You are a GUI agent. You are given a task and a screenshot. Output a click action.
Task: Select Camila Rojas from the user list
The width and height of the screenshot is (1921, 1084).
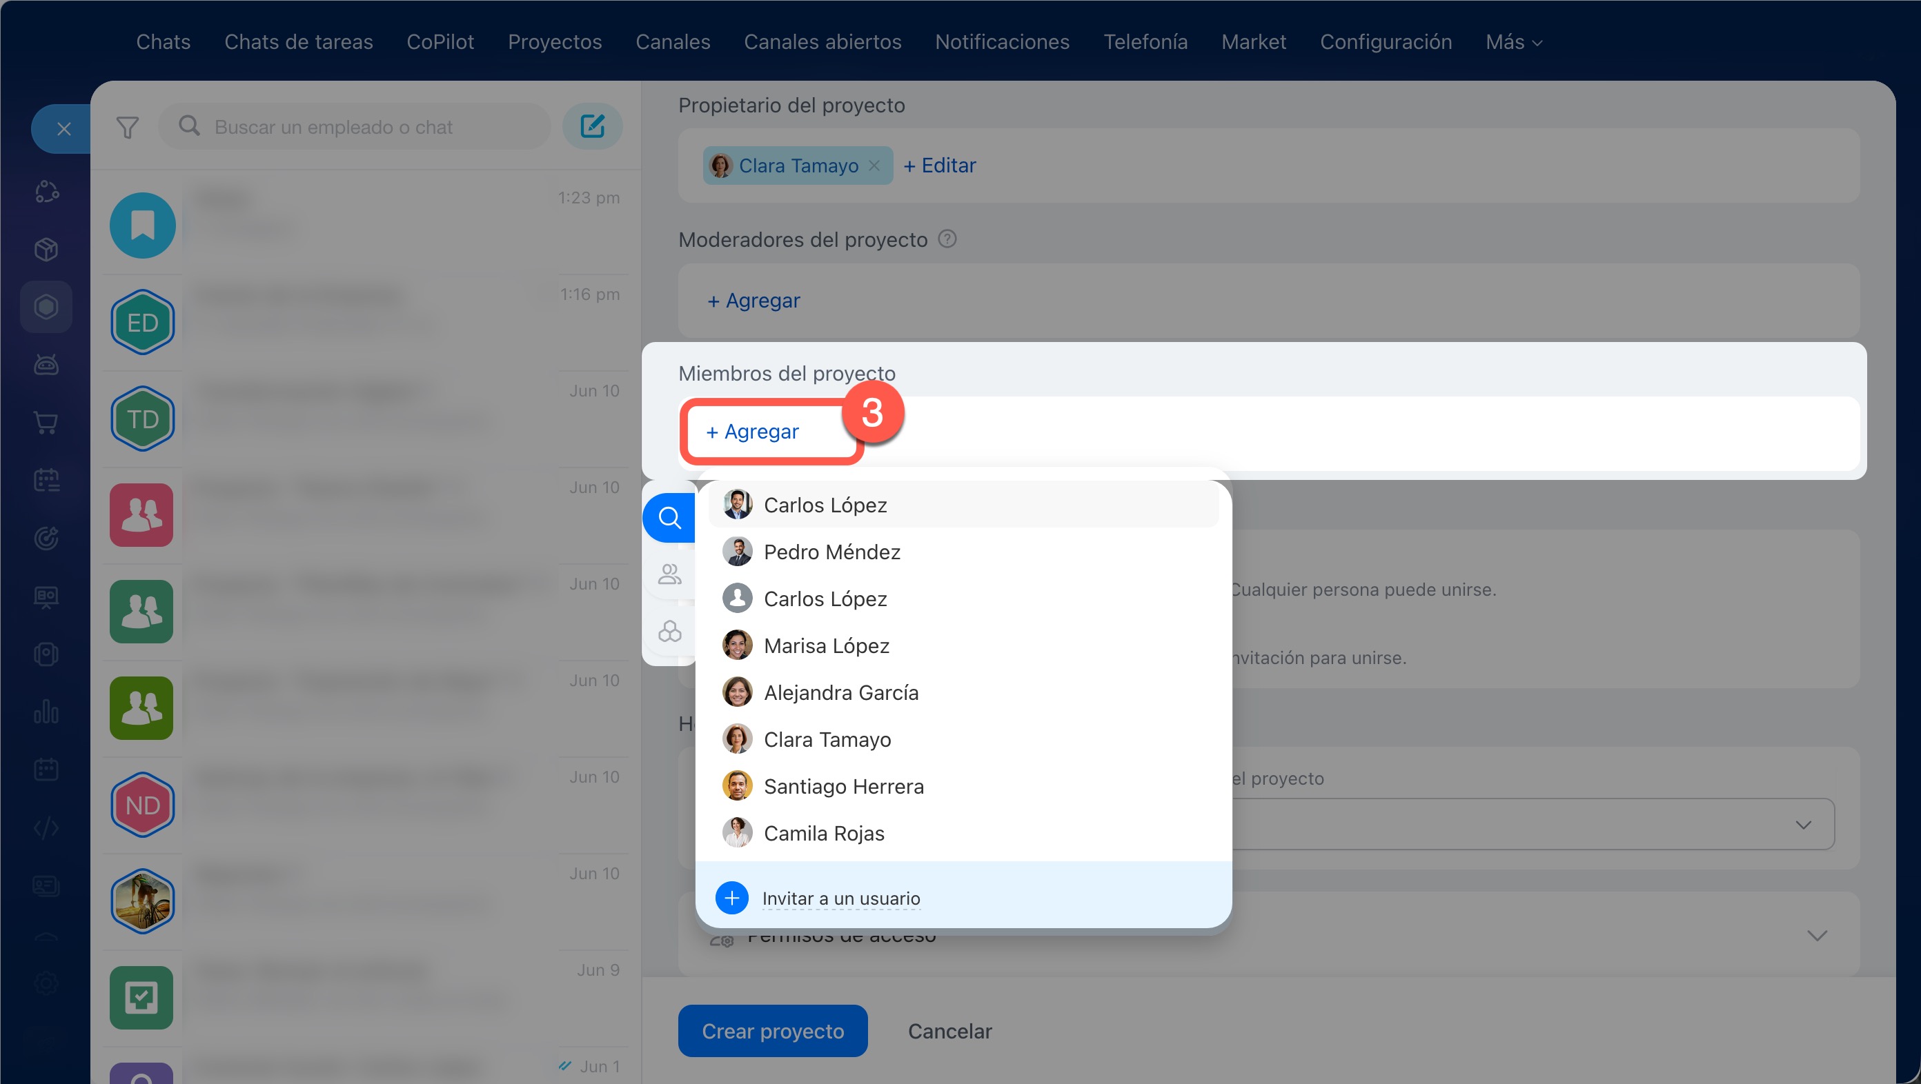pyautogui.click(x=963, y=833)
